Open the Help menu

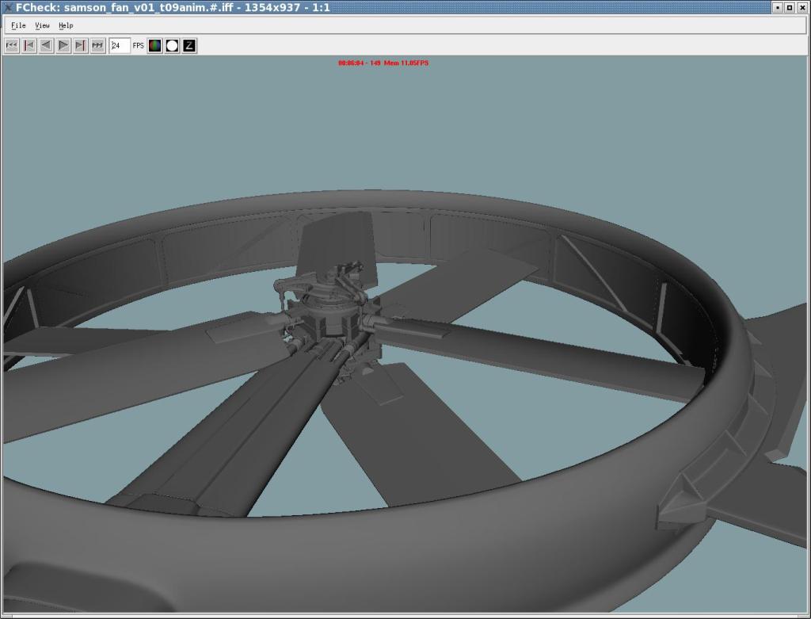point(66,25)
